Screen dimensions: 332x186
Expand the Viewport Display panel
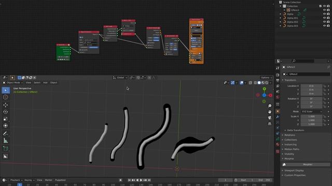click(293, 171)
